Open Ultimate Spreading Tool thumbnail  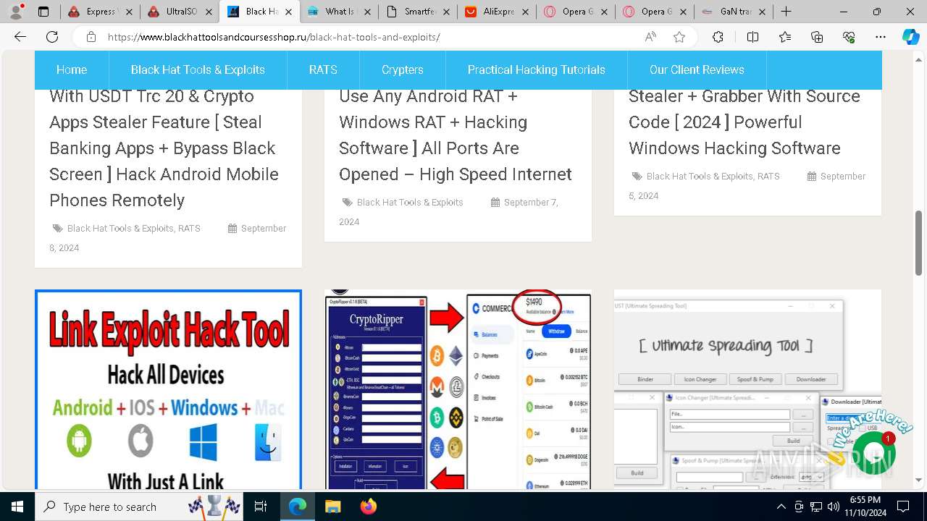[x=747, y=390]
